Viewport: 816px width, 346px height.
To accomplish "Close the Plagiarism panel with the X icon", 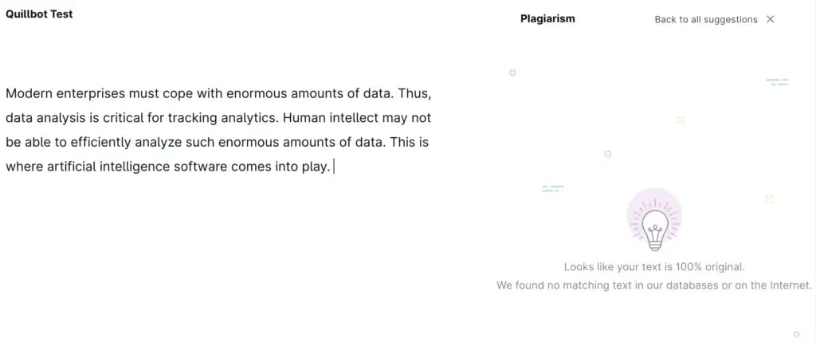I will [x=770, y=19].
